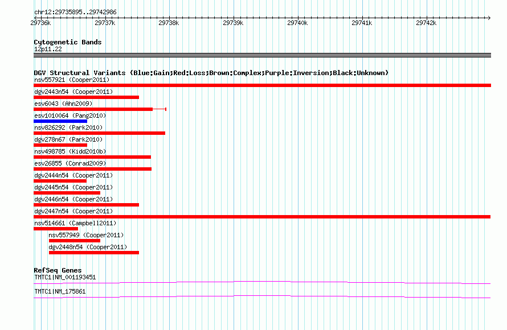The height and width of the screenshot is (330, 507).
Task: Select esv1010064 (Pang2010) label
Action: (70, 115)
